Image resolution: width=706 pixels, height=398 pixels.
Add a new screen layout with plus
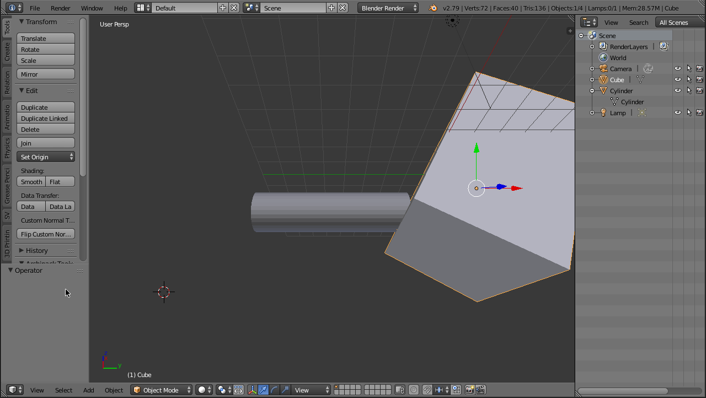point(223,8)
